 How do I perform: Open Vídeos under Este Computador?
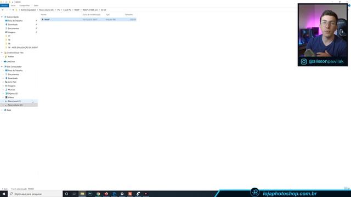tap(11, 97)
